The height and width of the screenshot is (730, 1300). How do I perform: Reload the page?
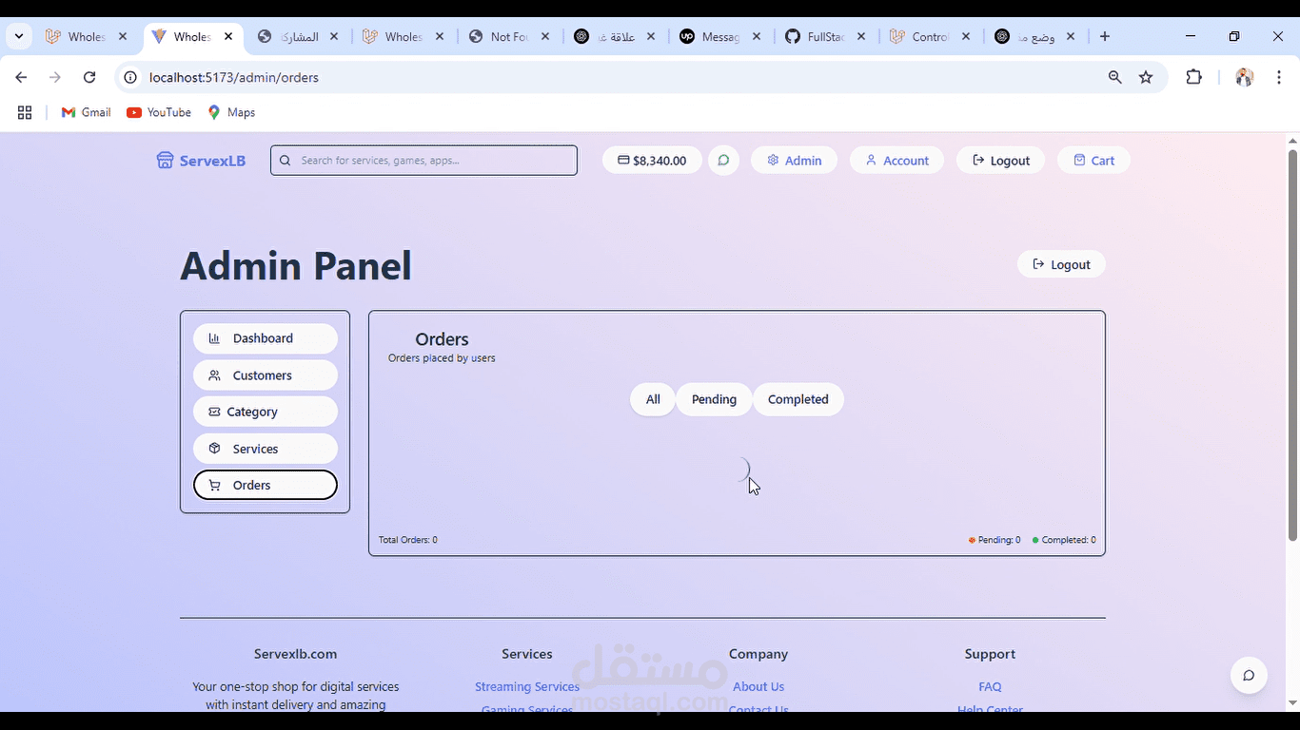click(x=89, y=77)
